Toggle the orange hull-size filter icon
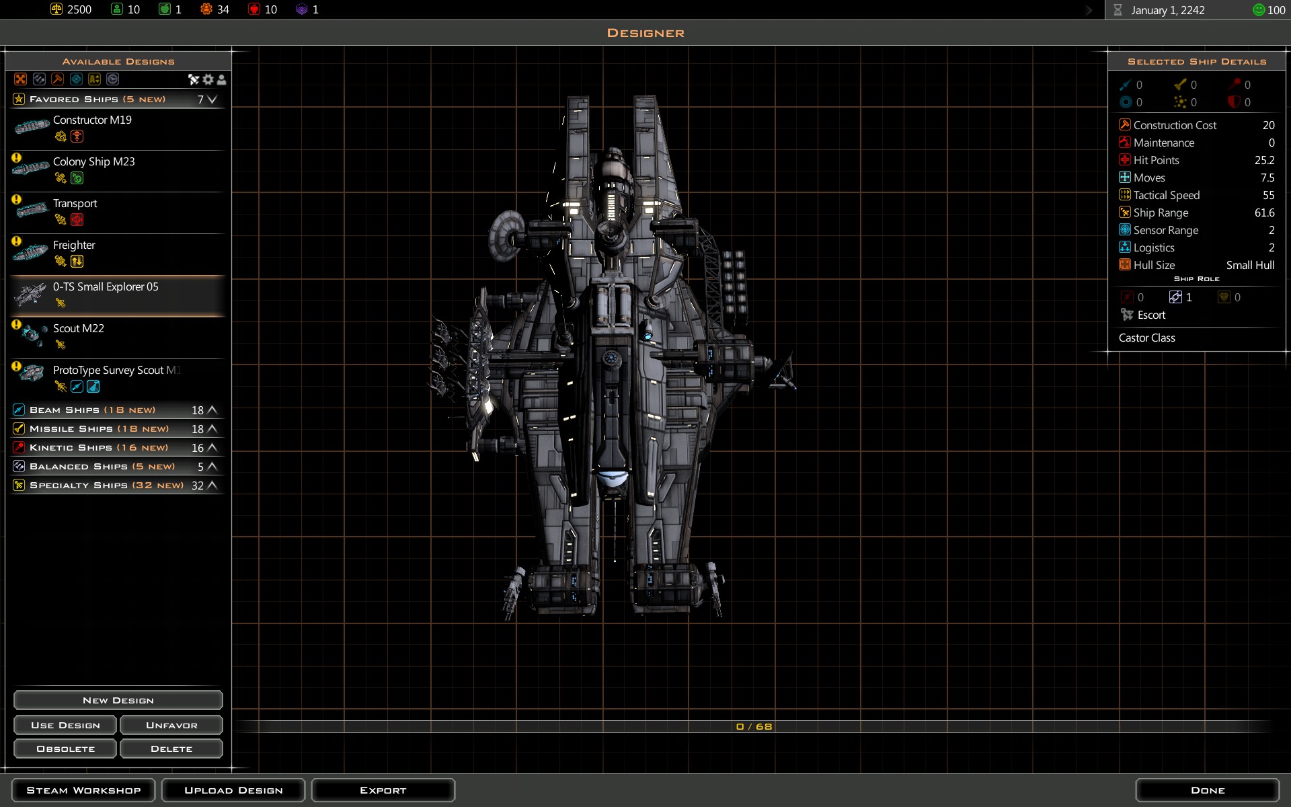The image size is (1291, 807). coord(21,79)
